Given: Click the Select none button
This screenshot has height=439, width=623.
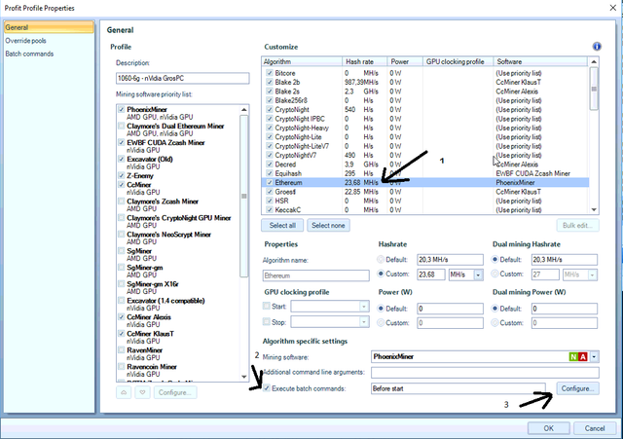Looking at the screenshot, I should coord(328,225).
